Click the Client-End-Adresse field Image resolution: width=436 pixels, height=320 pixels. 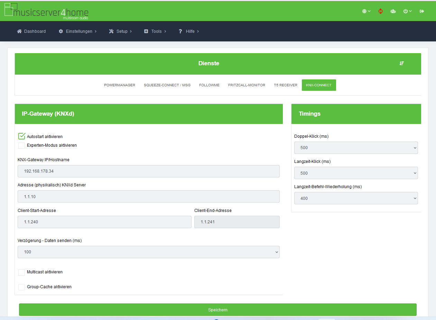pos(237,222)
